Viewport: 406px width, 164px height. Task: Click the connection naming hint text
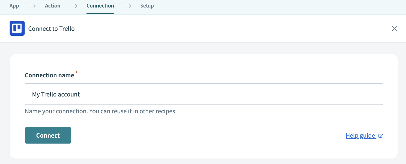tap(100, 111)
